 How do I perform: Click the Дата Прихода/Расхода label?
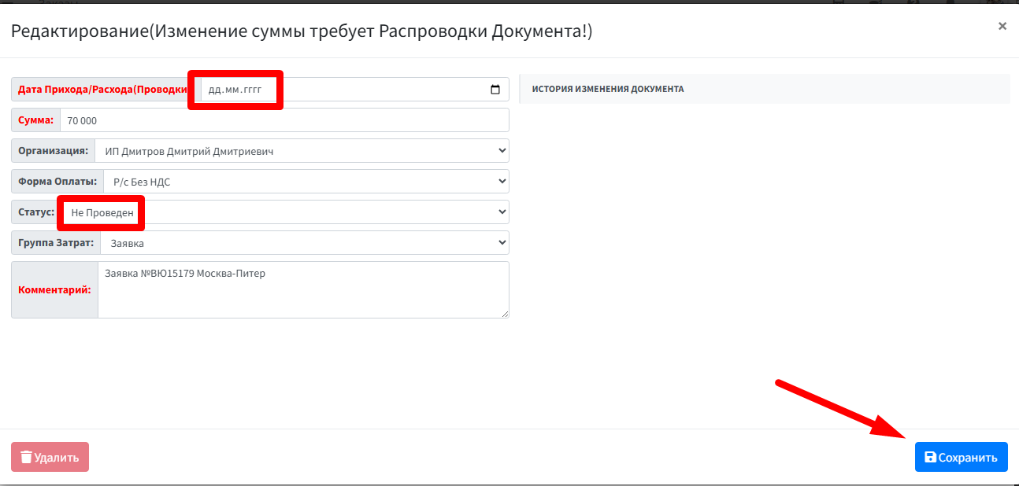point(102,90)
